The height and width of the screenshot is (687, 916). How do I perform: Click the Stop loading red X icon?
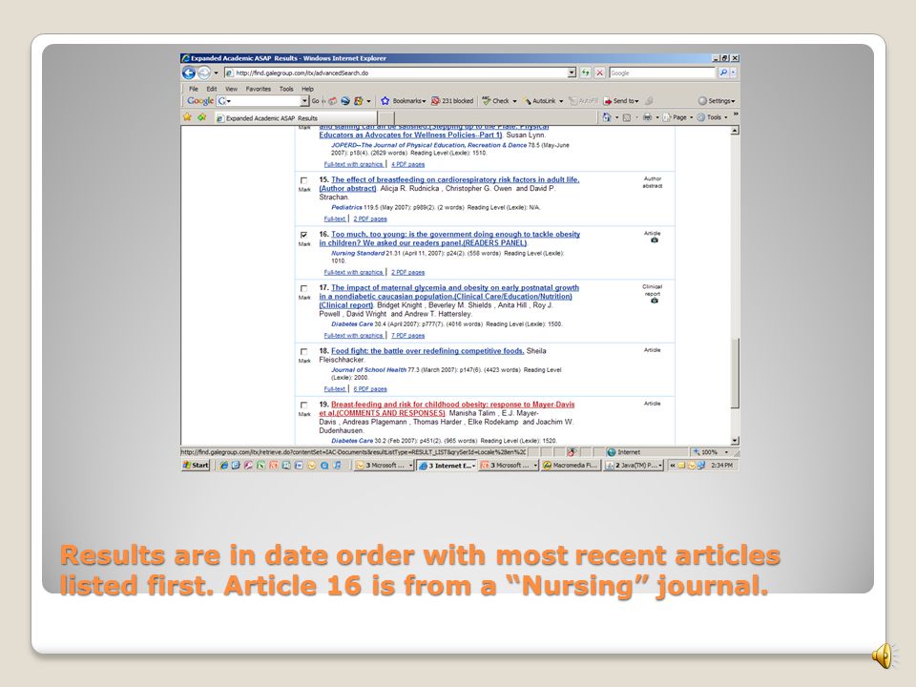599,73
